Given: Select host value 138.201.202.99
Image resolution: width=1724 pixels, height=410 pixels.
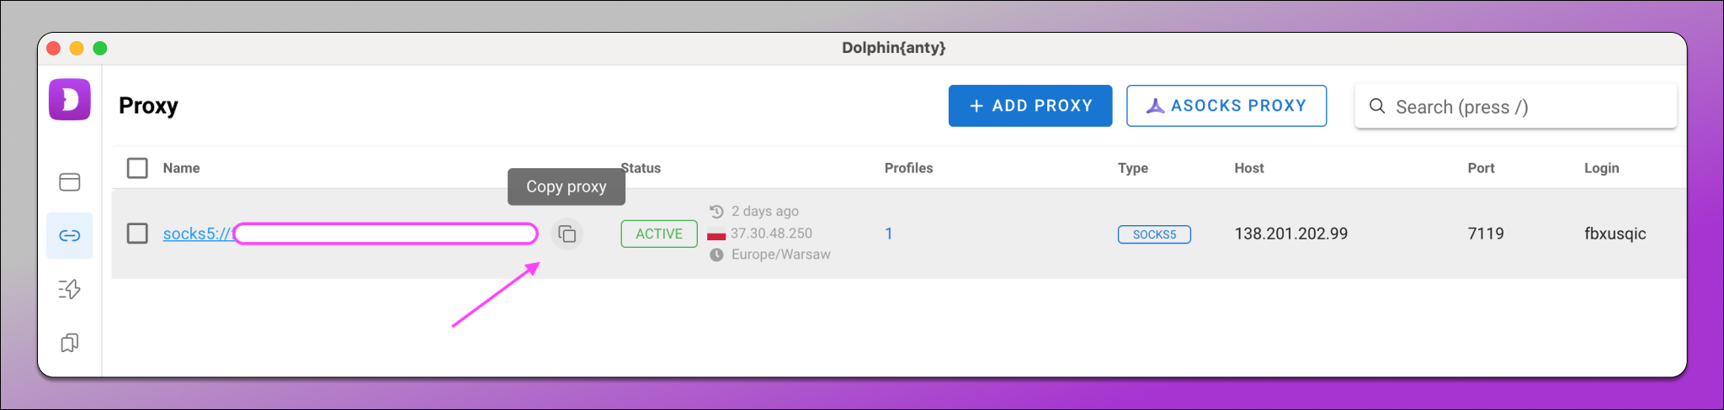Looking at the screenshot, I should point(1291,234).
